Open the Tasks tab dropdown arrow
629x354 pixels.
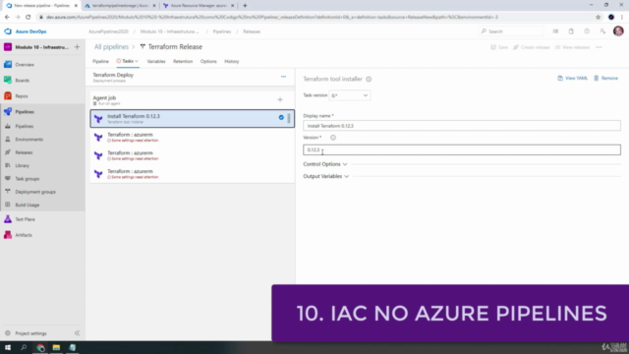pos(137,61)
